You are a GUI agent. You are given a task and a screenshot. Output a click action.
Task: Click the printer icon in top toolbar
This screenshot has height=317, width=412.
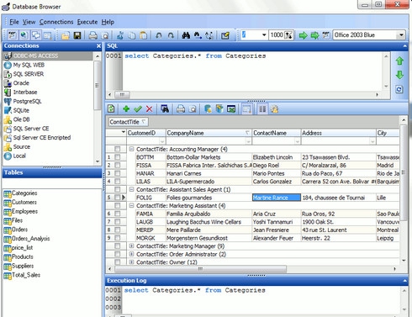(93, 35)
